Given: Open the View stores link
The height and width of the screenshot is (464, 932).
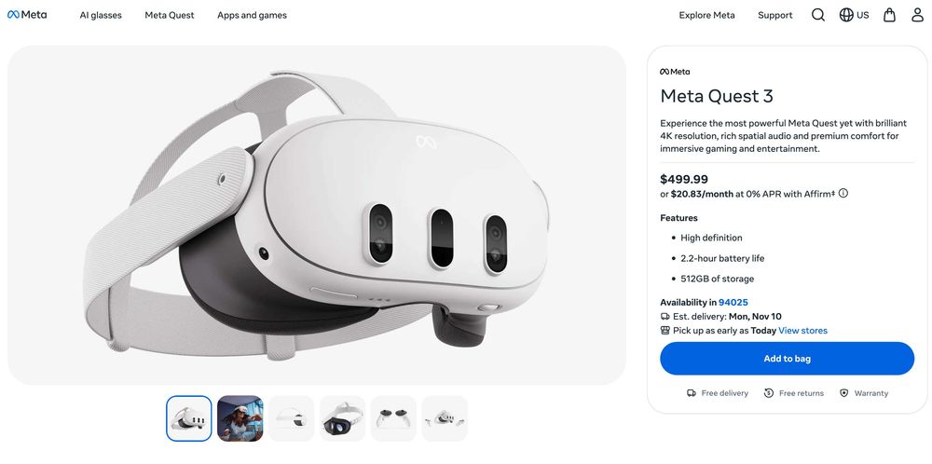Looking at the screenshot, I should point(802,331).
